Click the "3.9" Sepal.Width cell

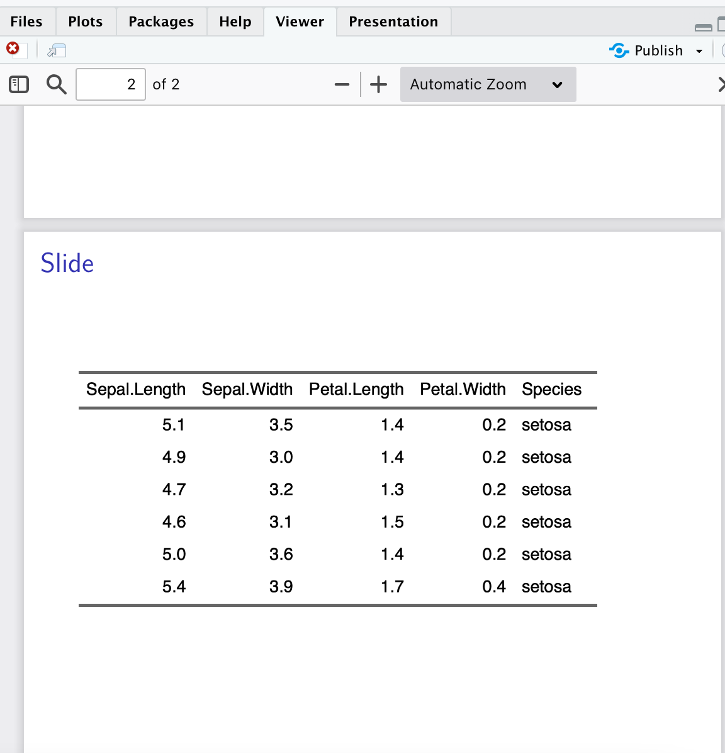pyautogui.click(x=281, y=587)
